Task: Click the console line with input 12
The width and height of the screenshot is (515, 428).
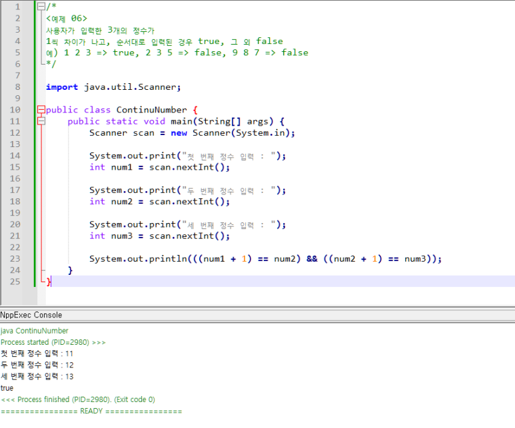Action: pyautogui.click(x=37, y=365)
